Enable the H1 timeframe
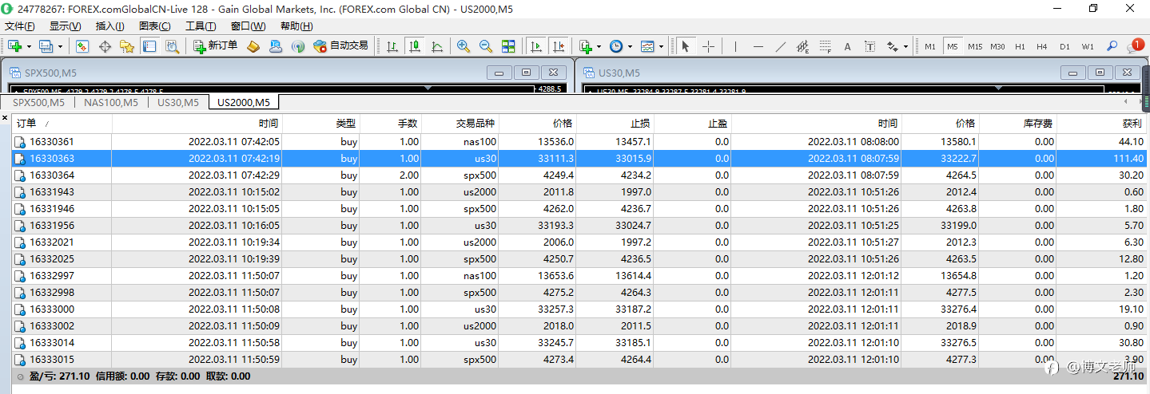The height and width of the screenshot is (394, 1150). (x=1020, y=46)
